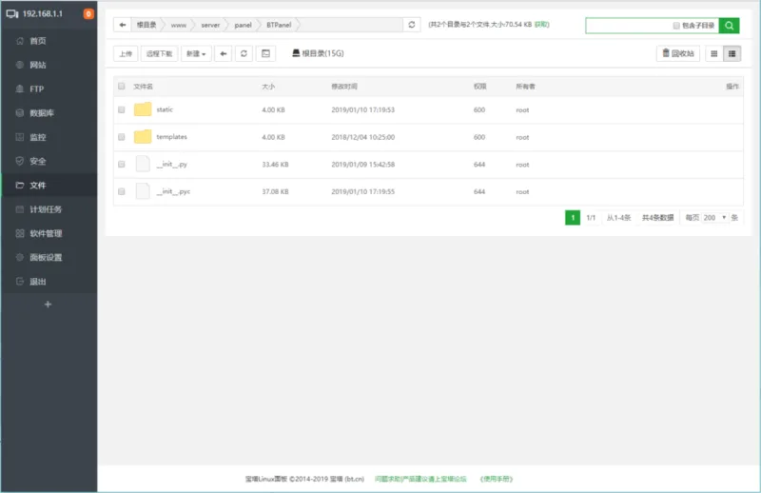Click the 上传 button

(x=126, y=54)
